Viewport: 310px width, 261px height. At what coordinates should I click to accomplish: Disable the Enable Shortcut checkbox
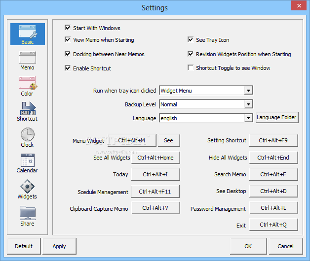68,68
